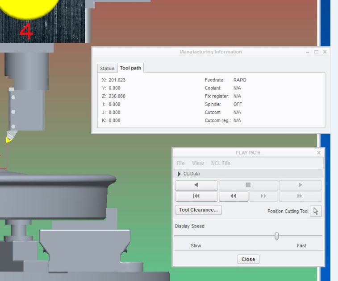Open the Tool Clearance dialog
The width and height of the screenshot is (338, 281).
(x=198, y=210)
